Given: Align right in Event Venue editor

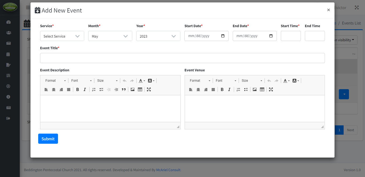Looking at the screenshot, I should 206,89.
